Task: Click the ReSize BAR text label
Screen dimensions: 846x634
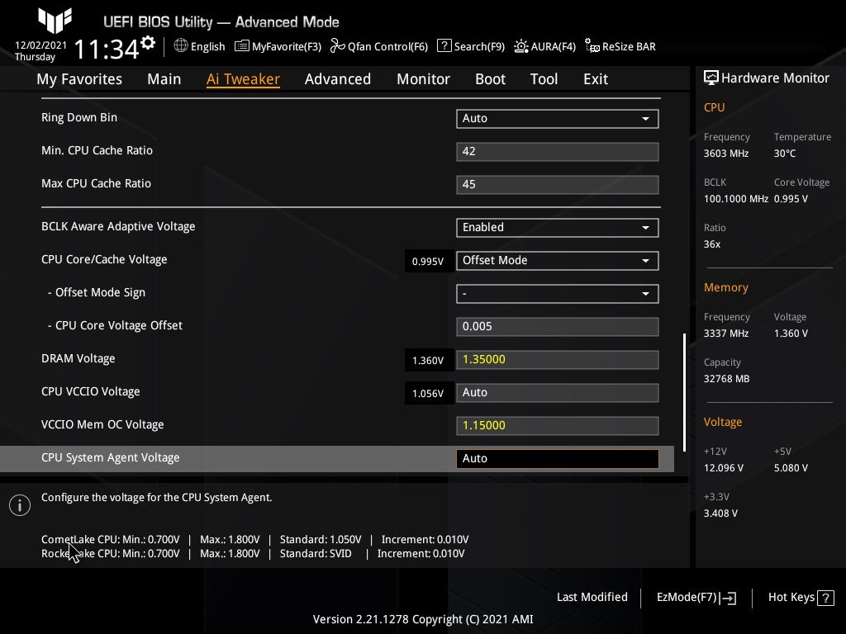Action: pos(629,46)
